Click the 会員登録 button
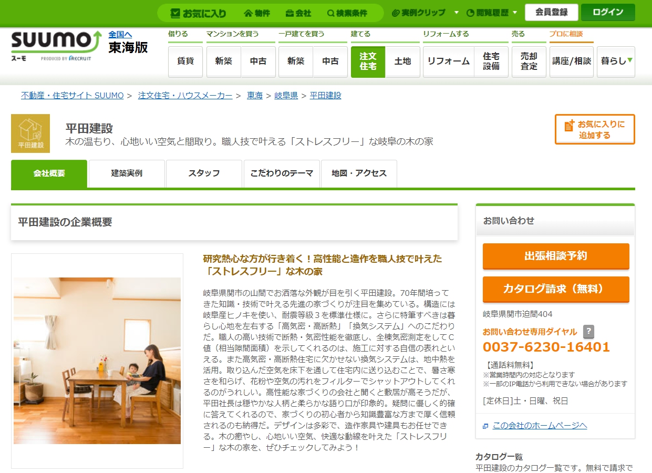Image resolution: width=652 pixels, height=473 pixels. (551, 12)
